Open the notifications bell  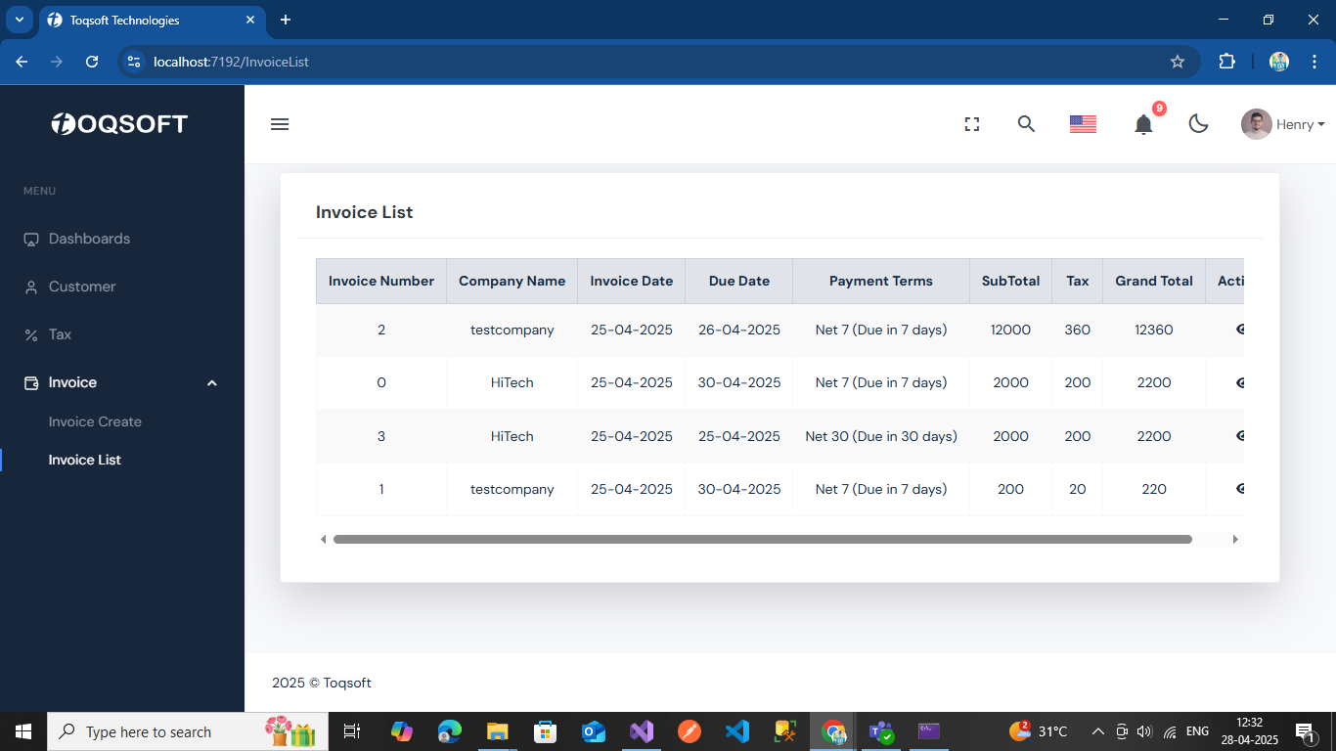coord(1143,124)
